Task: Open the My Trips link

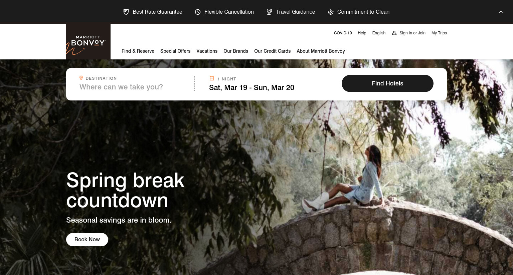Action: (439, 33)
